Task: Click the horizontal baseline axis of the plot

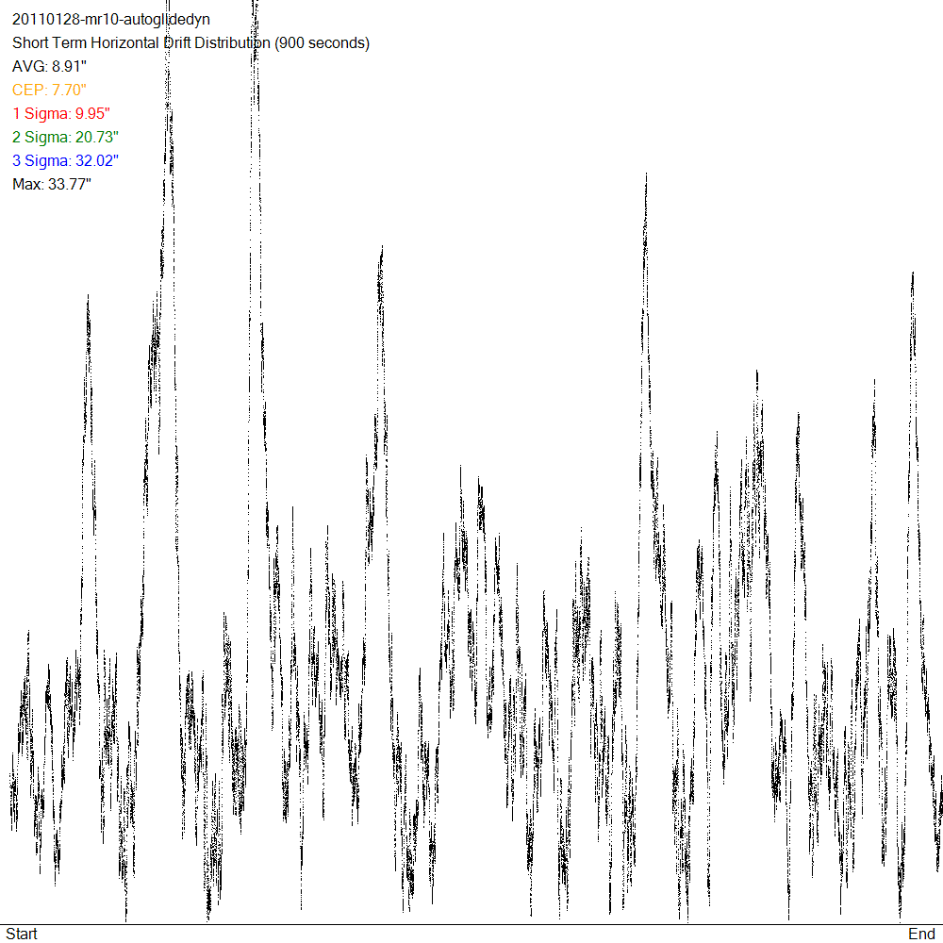Action: pyautogui.click(x=471, y=924)
